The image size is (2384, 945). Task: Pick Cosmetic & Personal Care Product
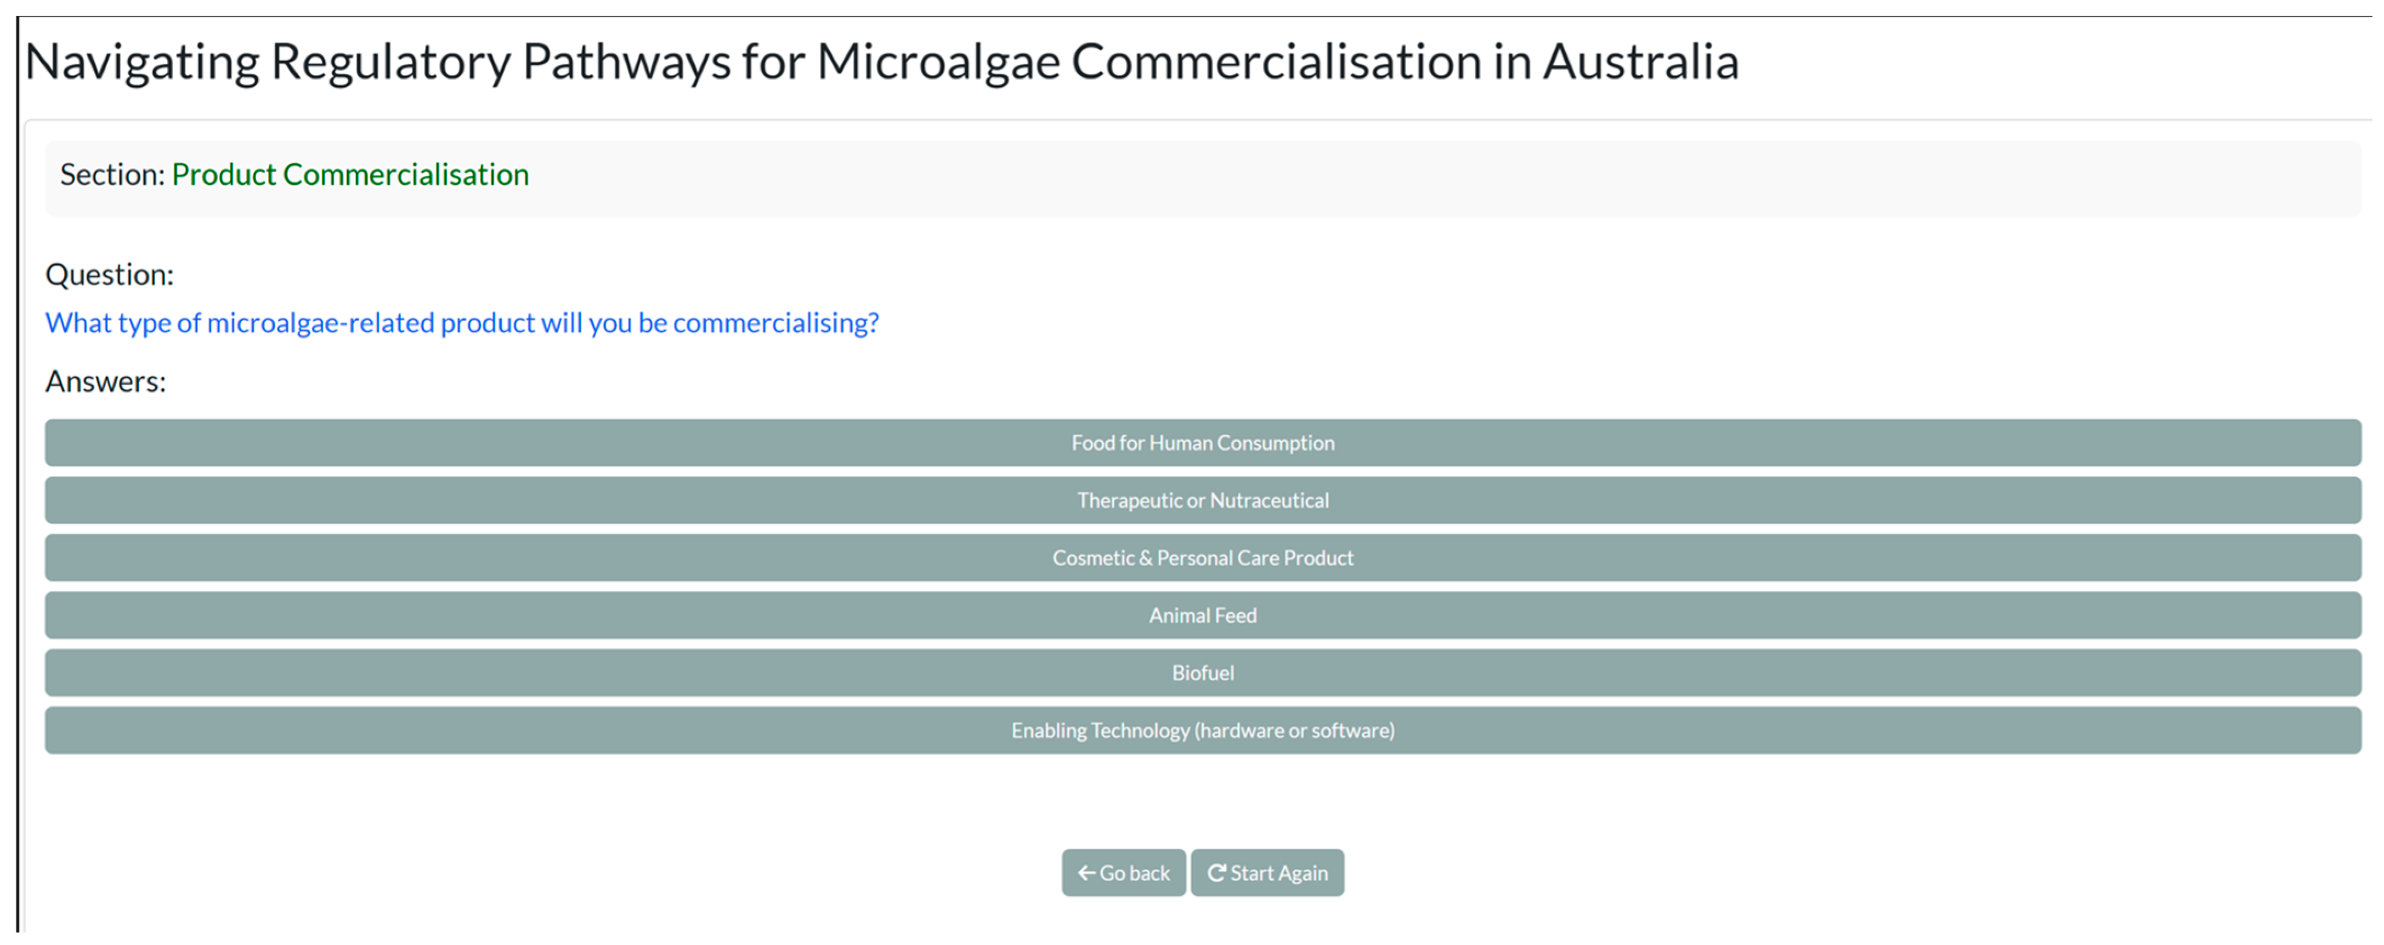click(1202, 557)
